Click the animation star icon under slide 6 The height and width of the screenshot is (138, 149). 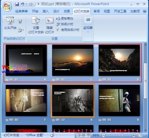click(x=100, y=80)
